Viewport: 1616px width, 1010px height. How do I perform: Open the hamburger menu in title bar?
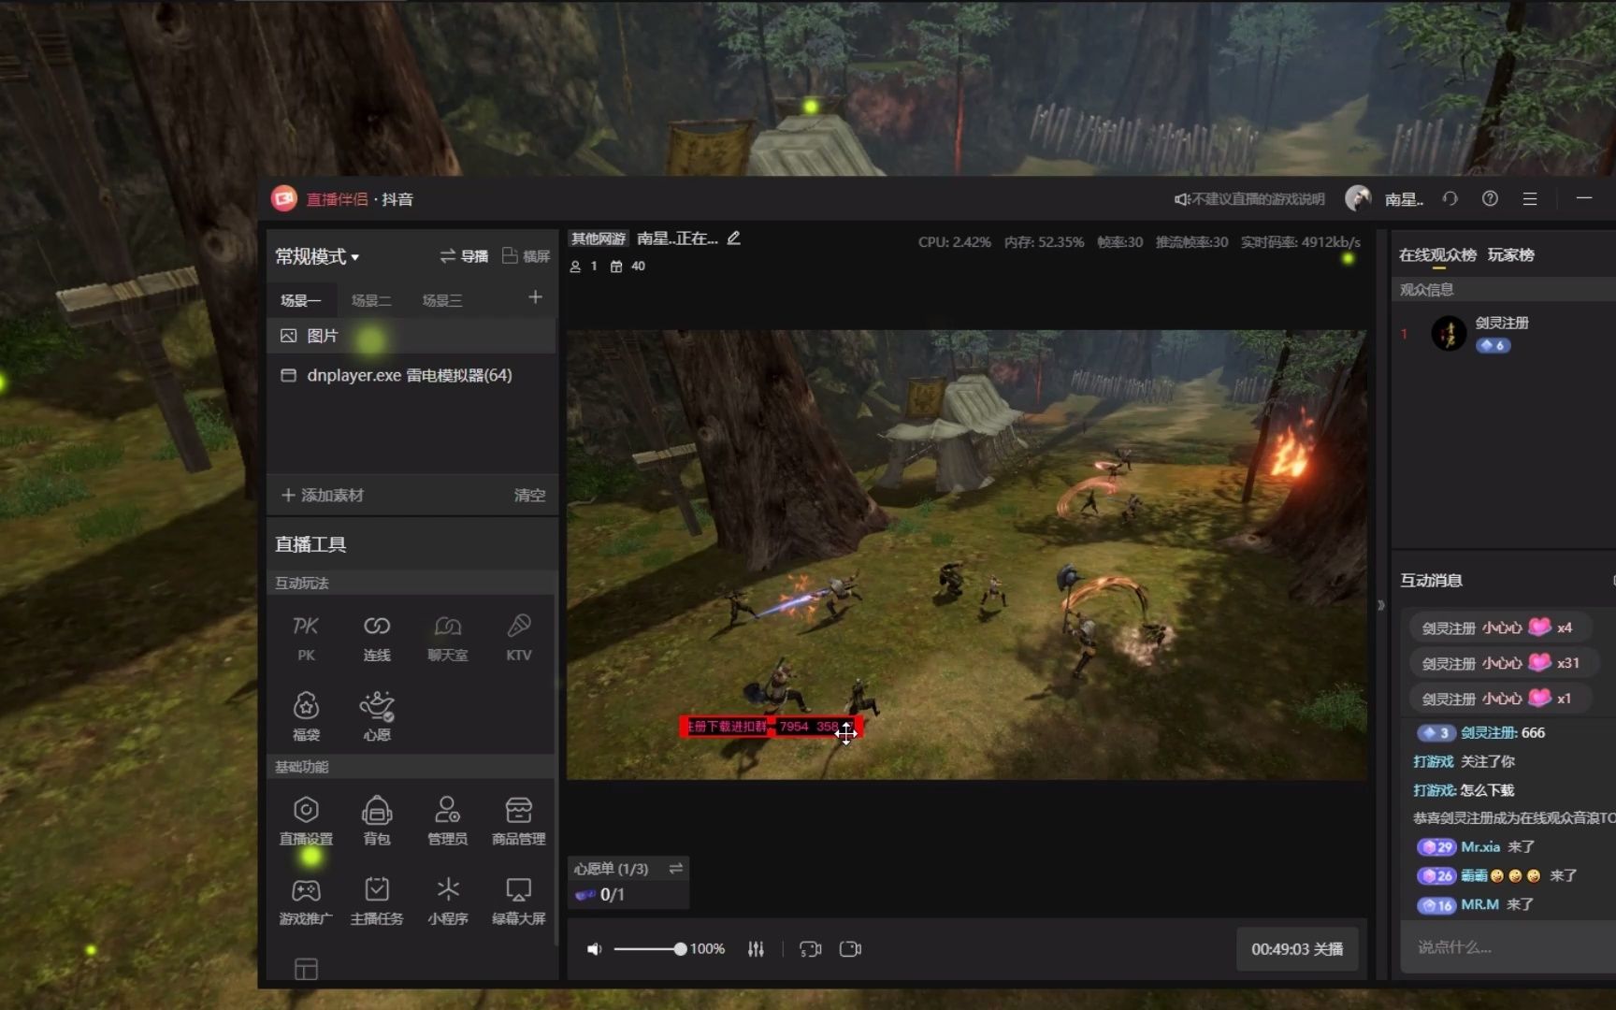coord(1530,198)
